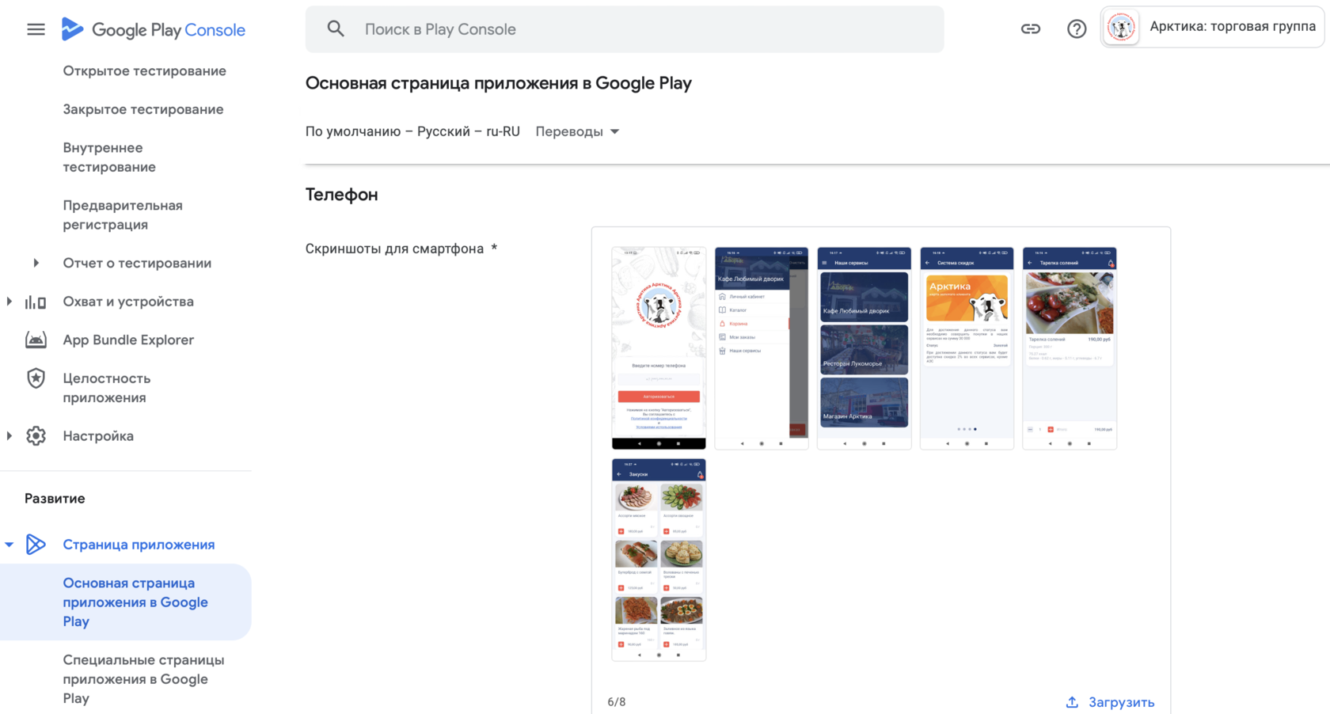Viewport: 1330px width, 714px height.
Task: Open Внутреннее тестирование in sidebar
Action: (109, 158)
